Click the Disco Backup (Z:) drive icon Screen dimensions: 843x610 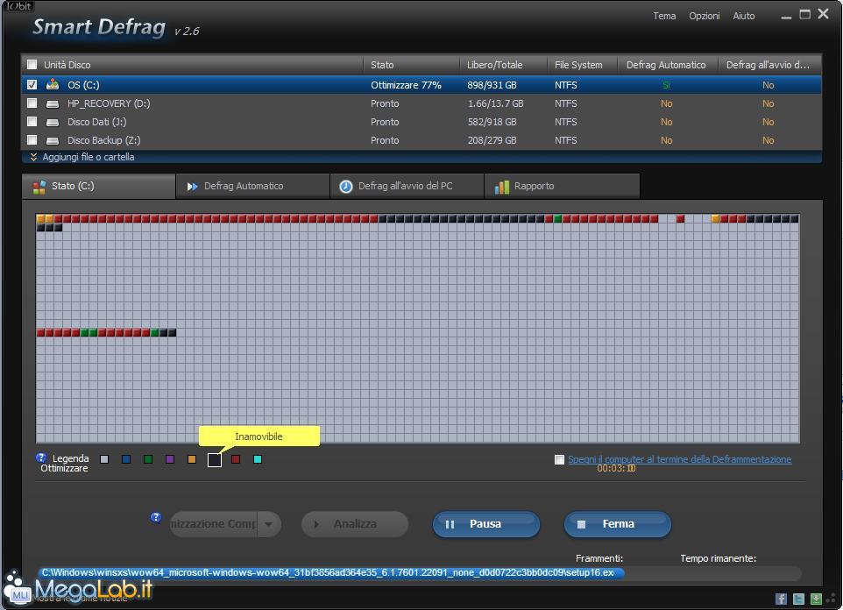point(53,140)
